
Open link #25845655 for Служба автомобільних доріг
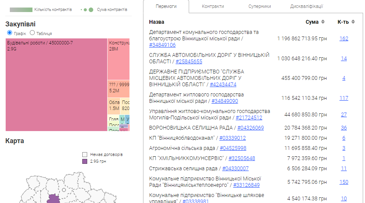pos(189,61)
